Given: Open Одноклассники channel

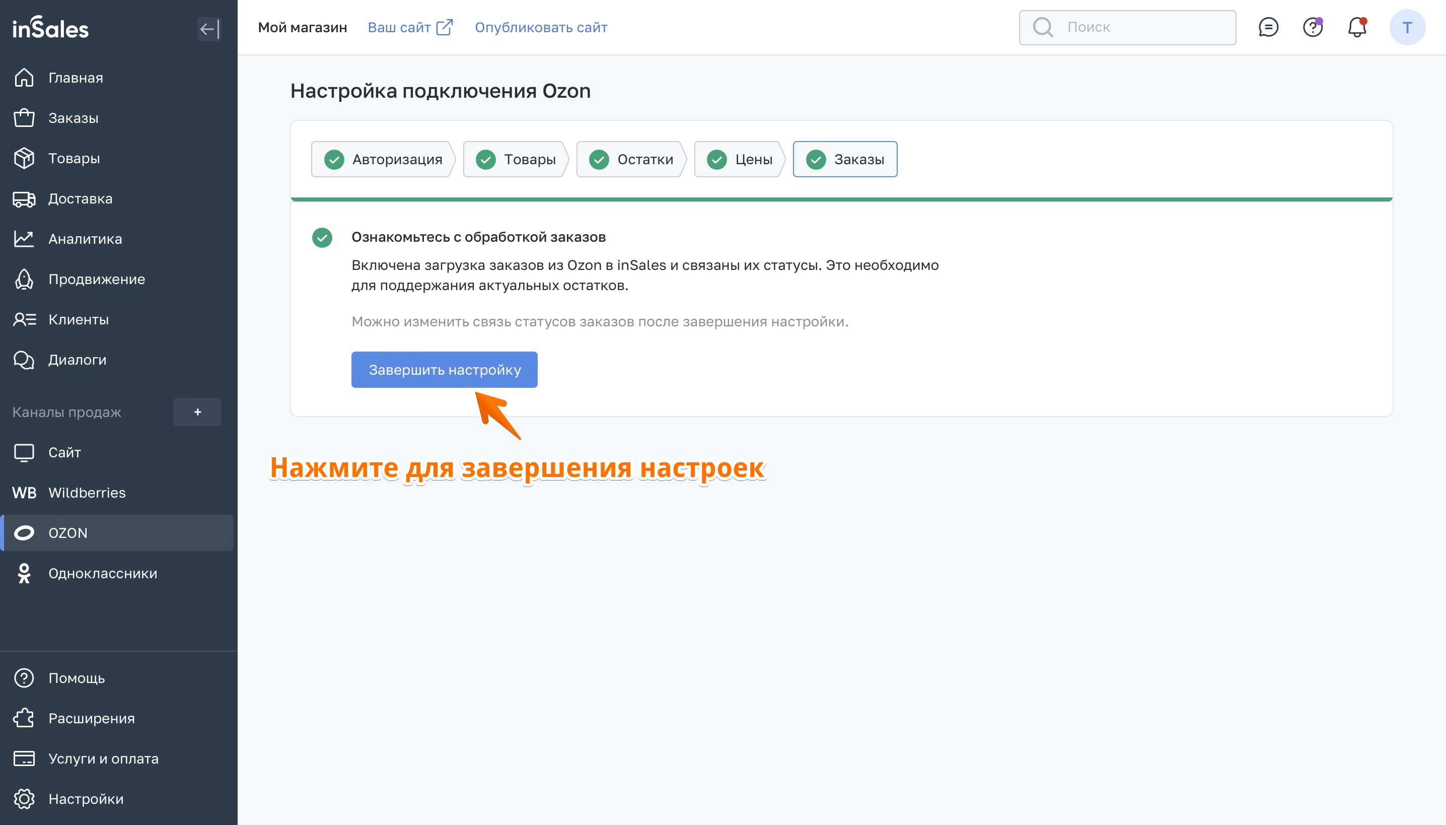Looking at the screenshot, I should [102, 573].
